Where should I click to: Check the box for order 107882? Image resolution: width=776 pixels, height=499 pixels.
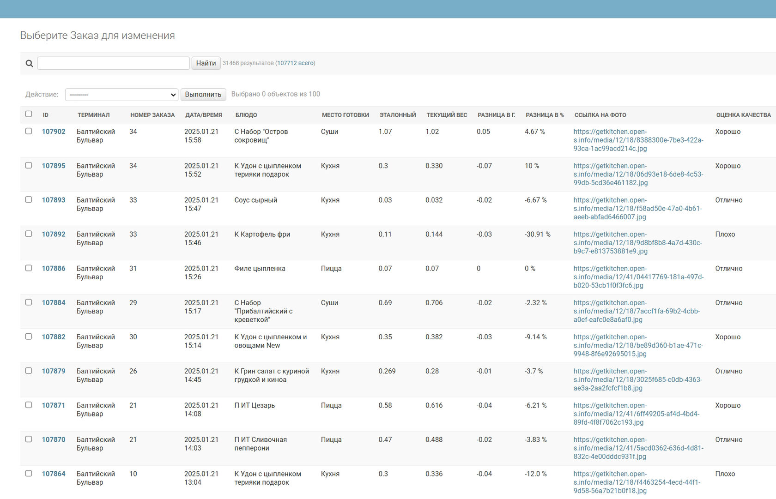click(x=29, y=336)
